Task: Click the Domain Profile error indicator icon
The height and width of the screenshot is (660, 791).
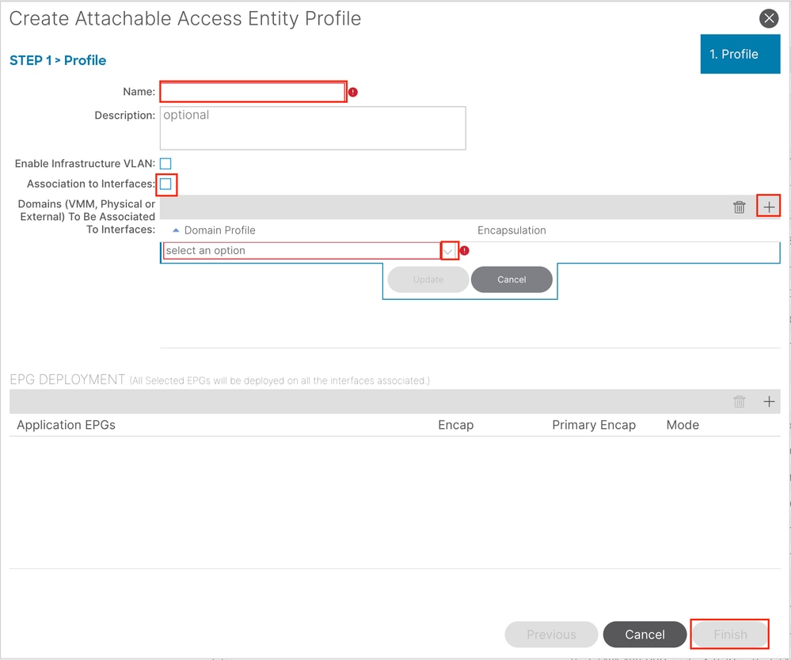Action: point(465,251)
